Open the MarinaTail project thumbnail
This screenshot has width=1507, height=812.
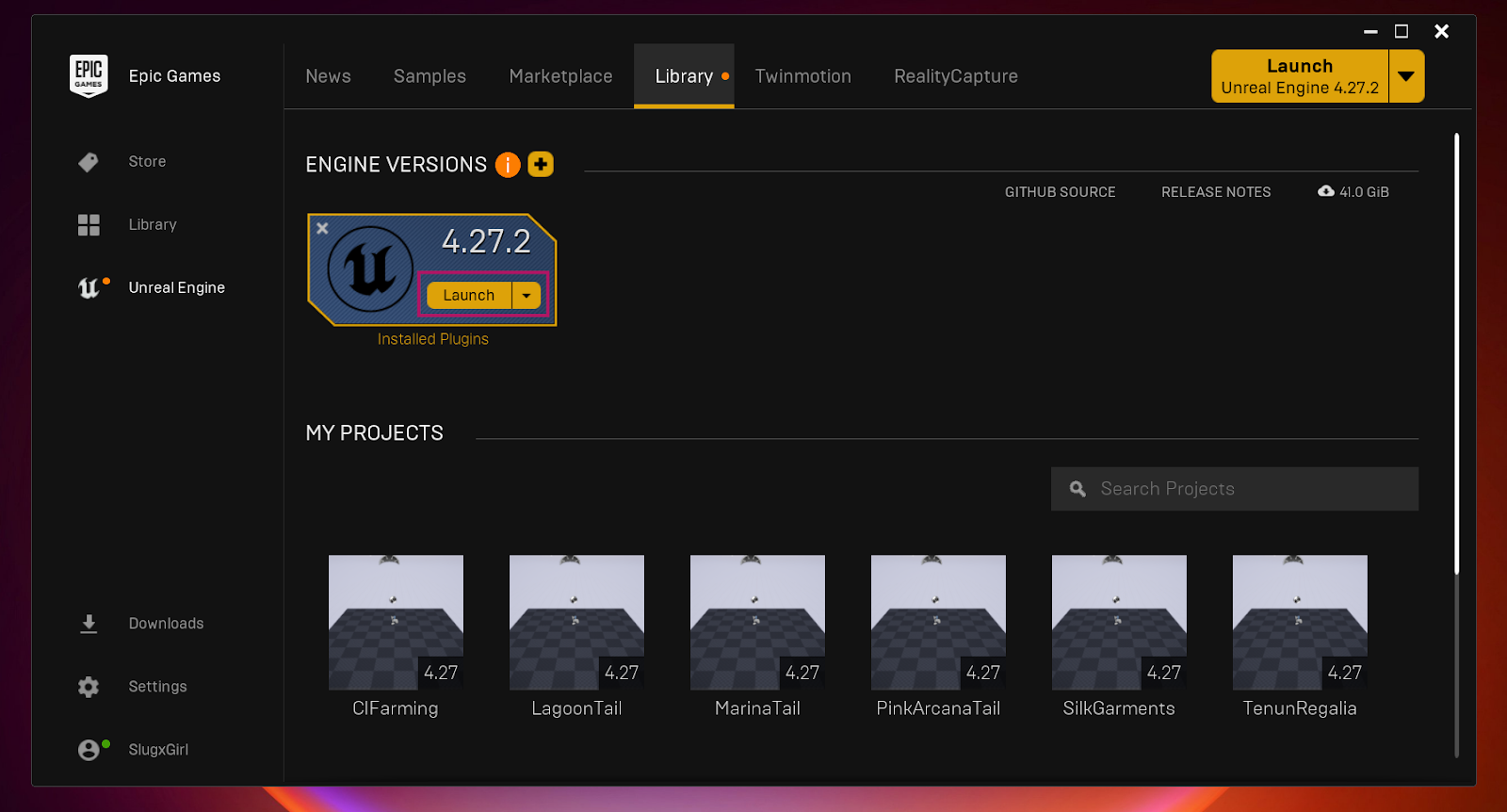[x=757, y=623]
